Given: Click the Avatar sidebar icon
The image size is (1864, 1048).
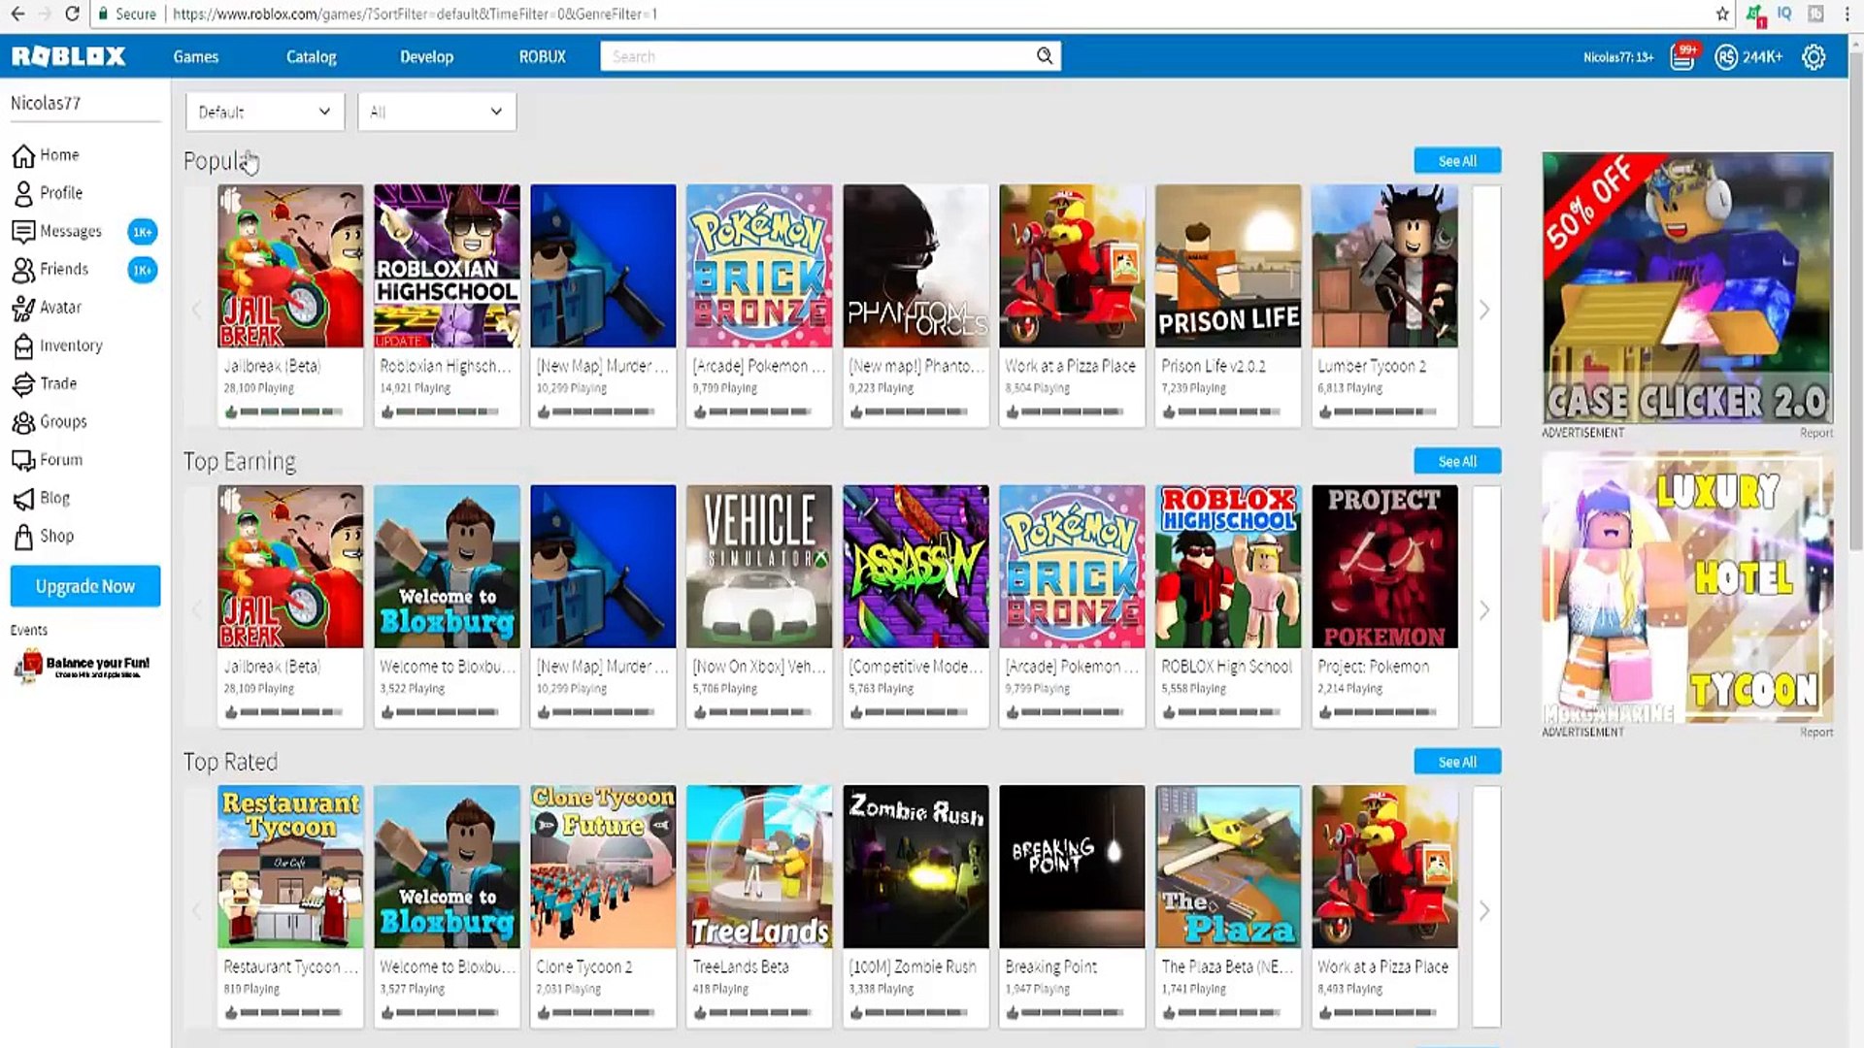Looking at the screenshot, I should click(23, 308).
